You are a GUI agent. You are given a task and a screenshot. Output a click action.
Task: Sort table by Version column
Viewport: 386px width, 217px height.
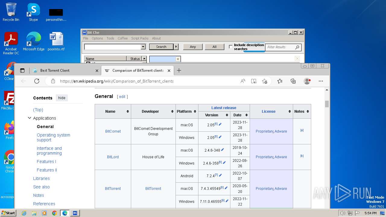pyautogui.click(x=227, y=115)
